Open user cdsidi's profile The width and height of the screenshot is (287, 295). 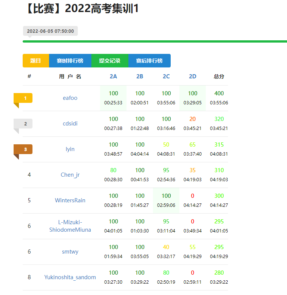click(x=70, y=124)
